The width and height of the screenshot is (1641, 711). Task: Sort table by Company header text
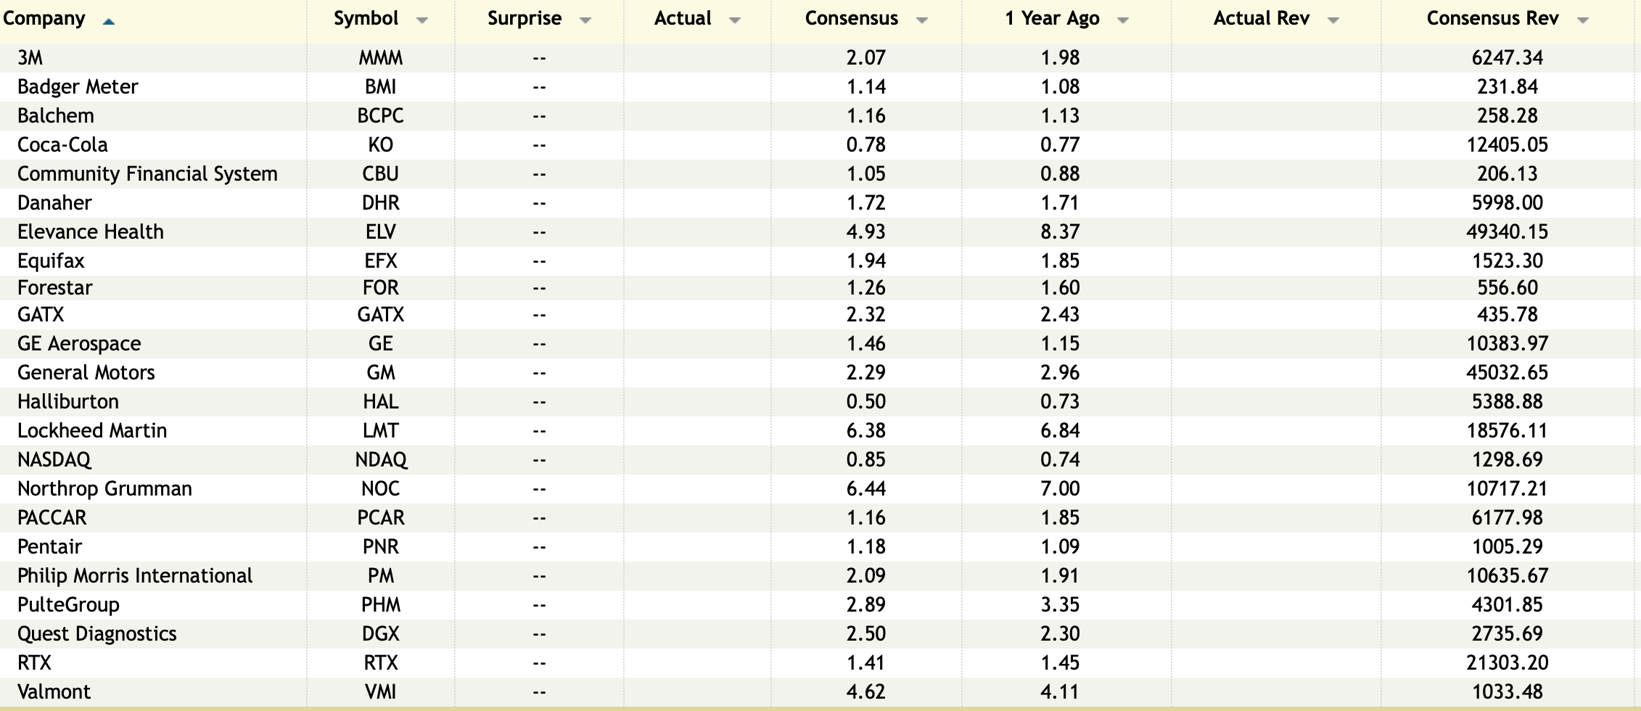point(44,19)
